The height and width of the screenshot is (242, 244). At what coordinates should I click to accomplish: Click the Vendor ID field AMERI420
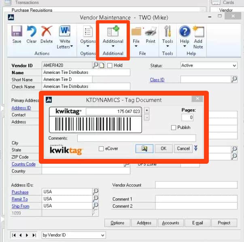tap(67, 65)
